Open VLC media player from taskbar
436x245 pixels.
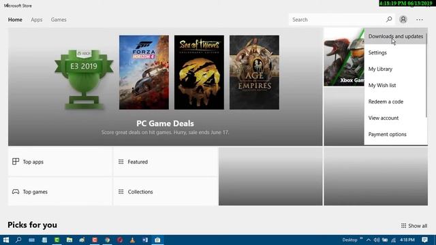[x=133, y=240]
